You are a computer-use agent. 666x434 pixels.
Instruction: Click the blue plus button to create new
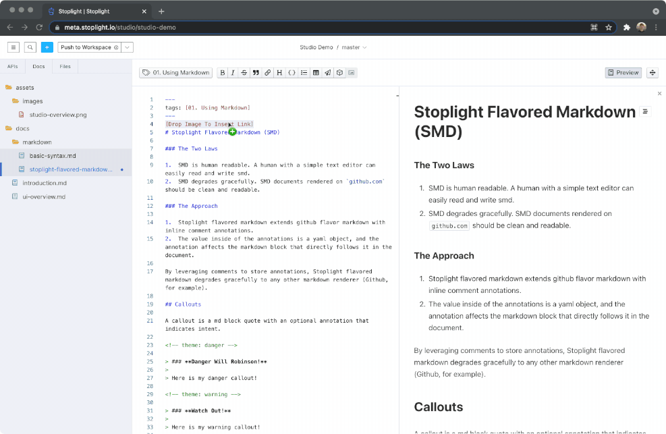point(46,47)
